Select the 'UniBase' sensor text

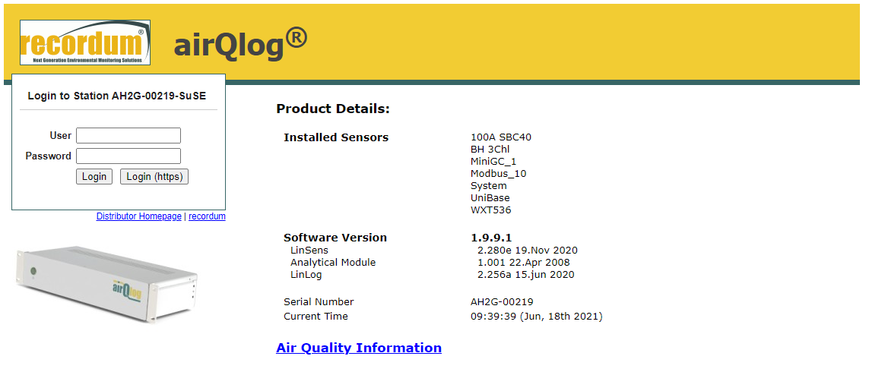[490, 198]
